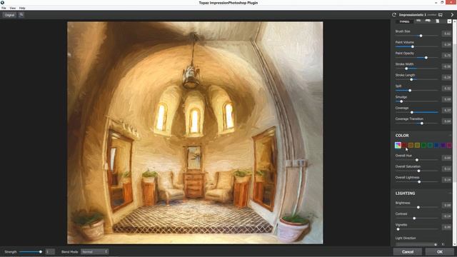Click the Strength slider handle
The width and height of the screenshot is (457, 257).
[x=41, y=252]
